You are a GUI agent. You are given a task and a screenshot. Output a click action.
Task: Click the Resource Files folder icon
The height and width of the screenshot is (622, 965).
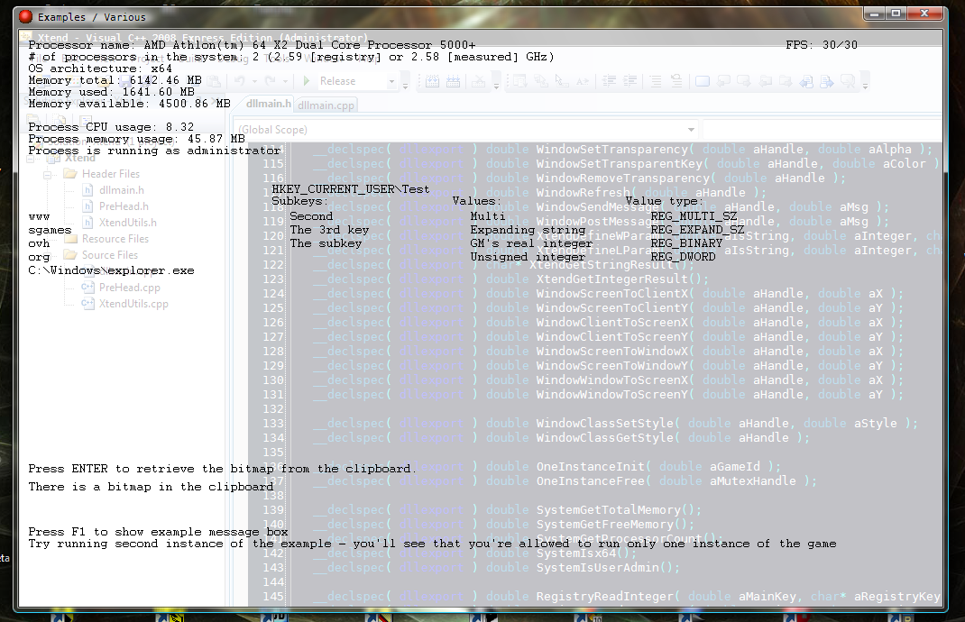(x=69, y=239)
